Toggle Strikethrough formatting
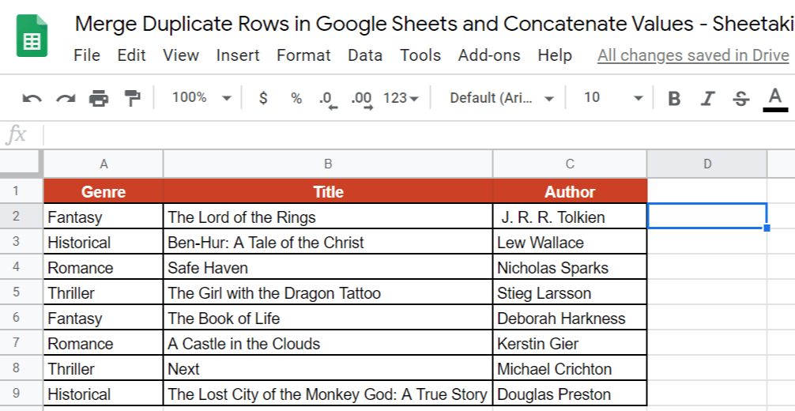The image size is (795, 411). coord(740,98)
